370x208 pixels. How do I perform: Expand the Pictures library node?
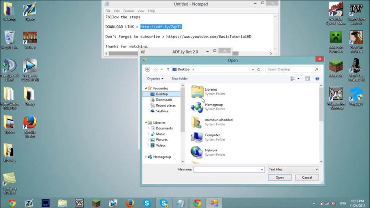tap(149, 140)
